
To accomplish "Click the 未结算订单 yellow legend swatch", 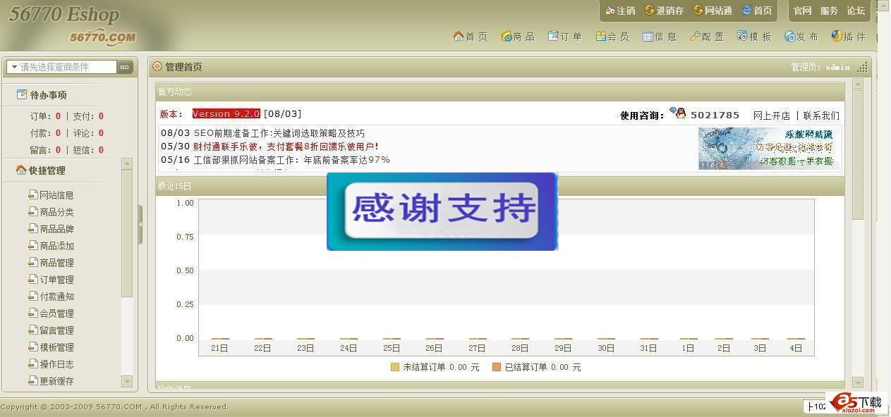I will click(395, 367).
